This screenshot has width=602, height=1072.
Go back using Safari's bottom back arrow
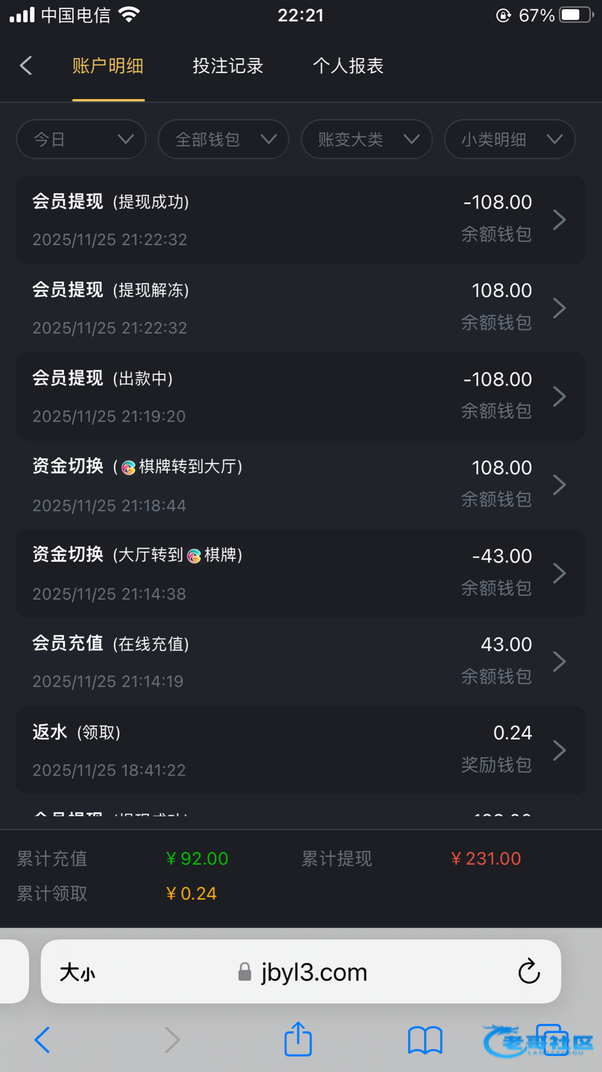coord(42,1039)
